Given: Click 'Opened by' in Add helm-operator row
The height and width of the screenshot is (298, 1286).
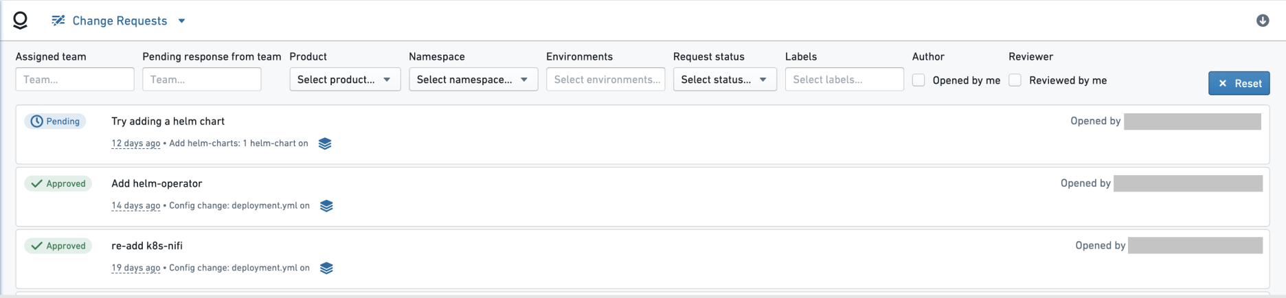Looking at the screenshot, I should pos(1085,183).
